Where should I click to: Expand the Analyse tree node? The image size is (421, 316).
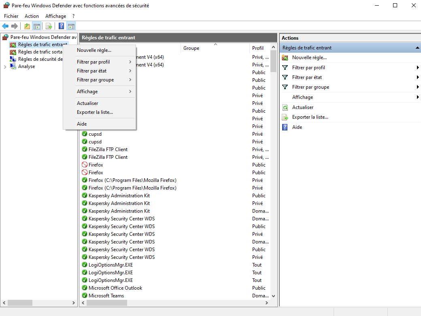tap(5, 66)
